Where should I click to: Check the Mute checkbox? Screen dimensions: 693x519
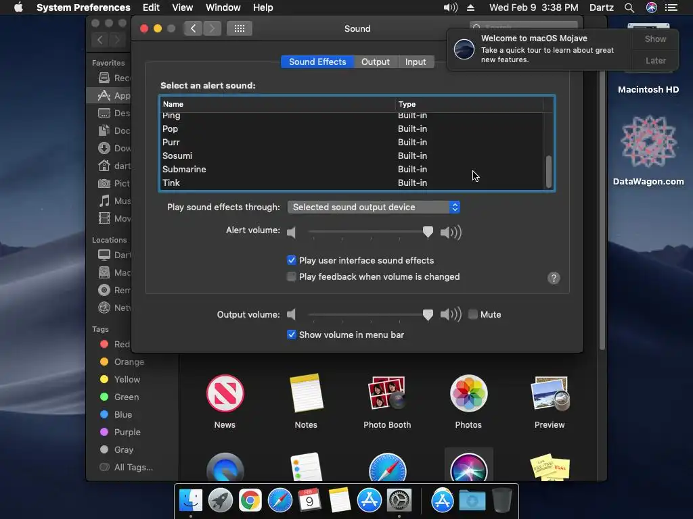click(473, 314)
